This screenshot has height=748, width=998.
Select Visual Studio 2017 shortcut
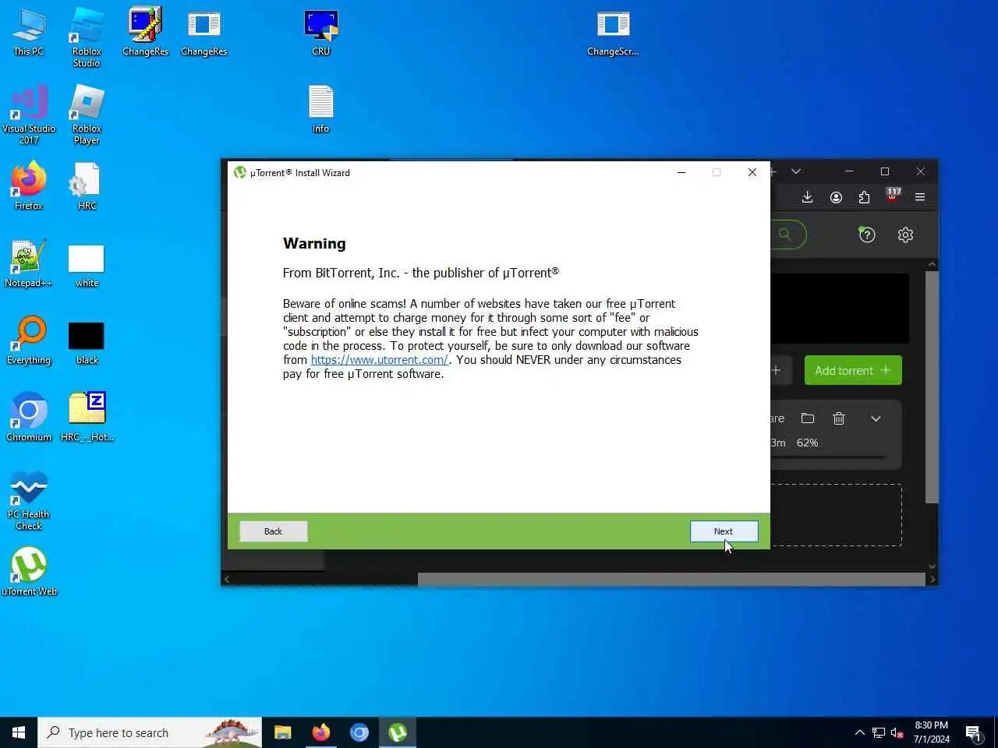[29, 115]
